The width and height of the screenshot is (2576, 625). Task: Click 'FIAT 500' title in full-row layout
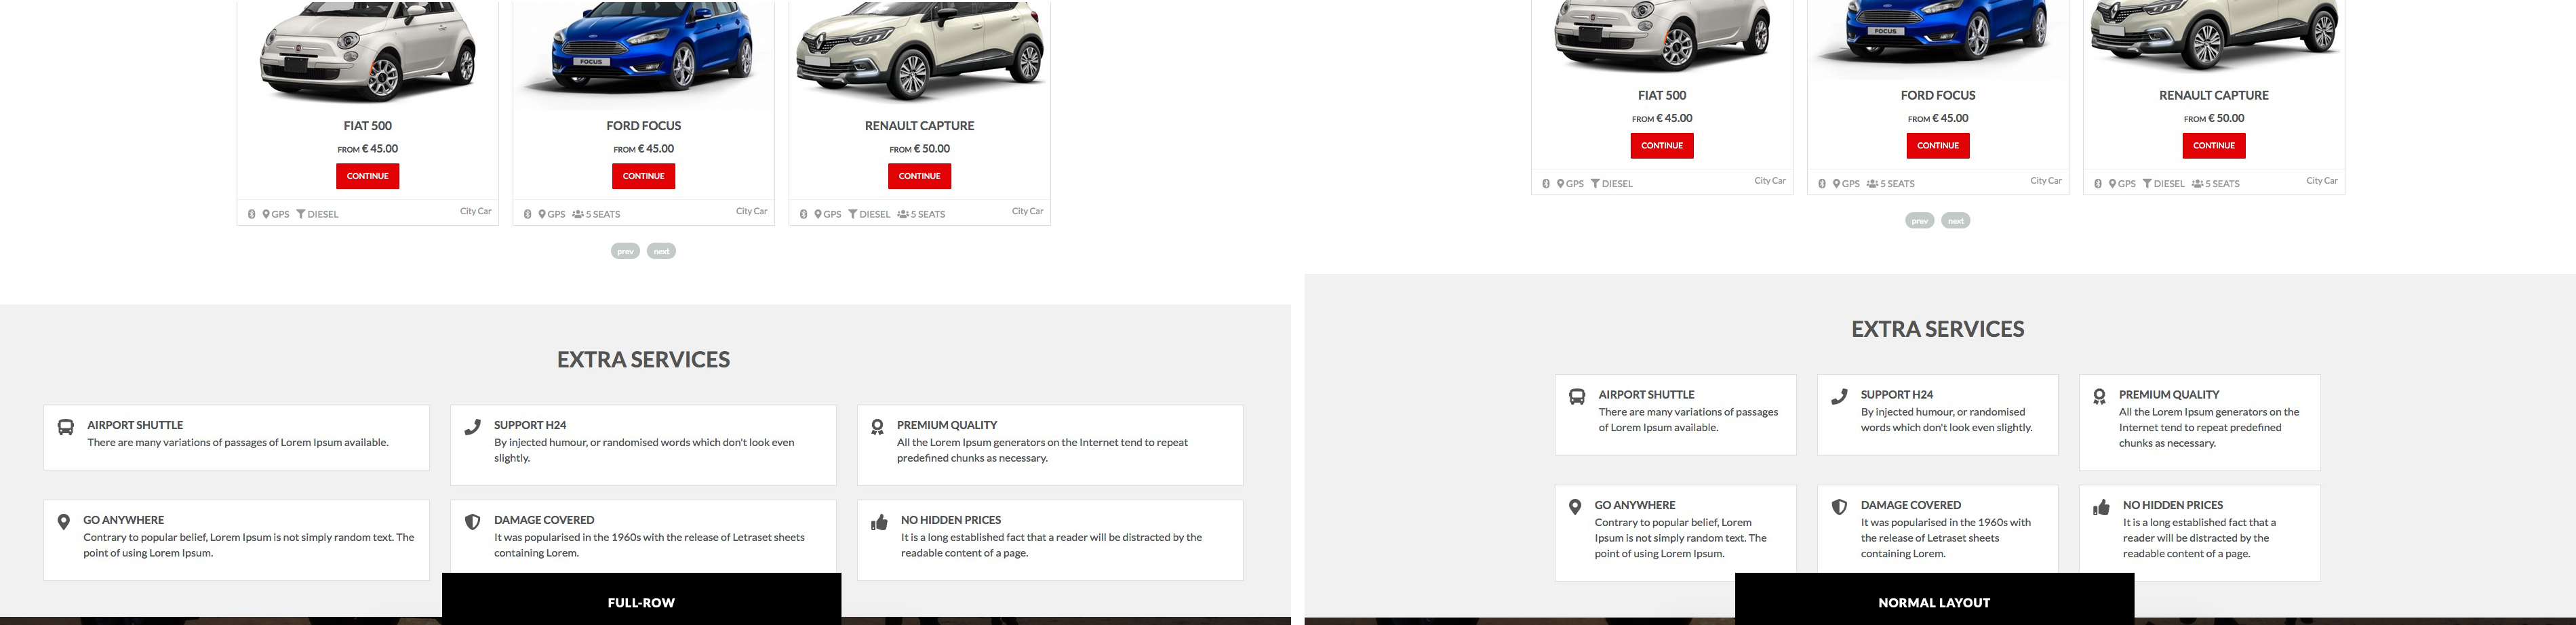368,126
